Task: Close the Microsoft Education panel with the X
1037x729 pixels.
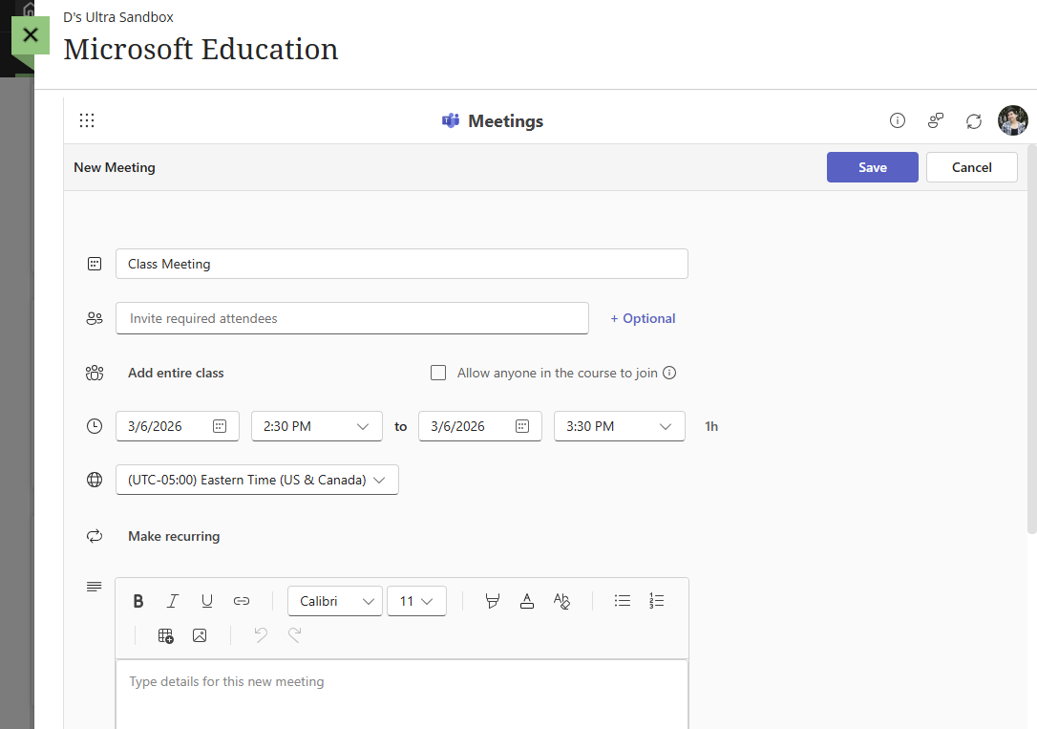Action: click(31, 35)
